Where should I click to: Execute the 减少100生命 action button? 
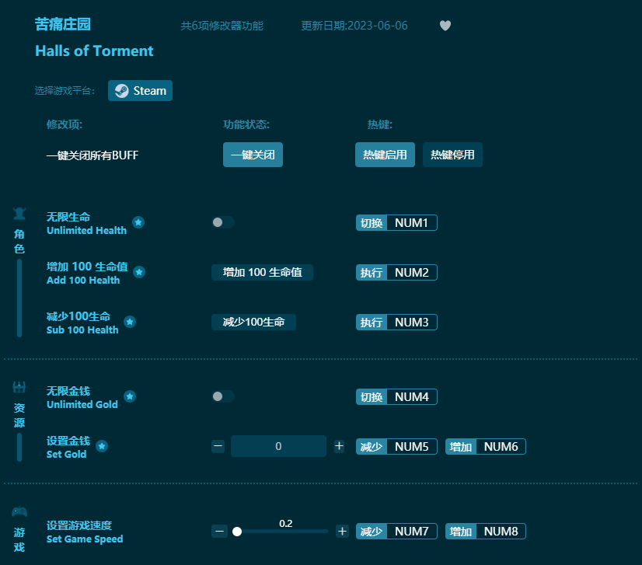253,322
